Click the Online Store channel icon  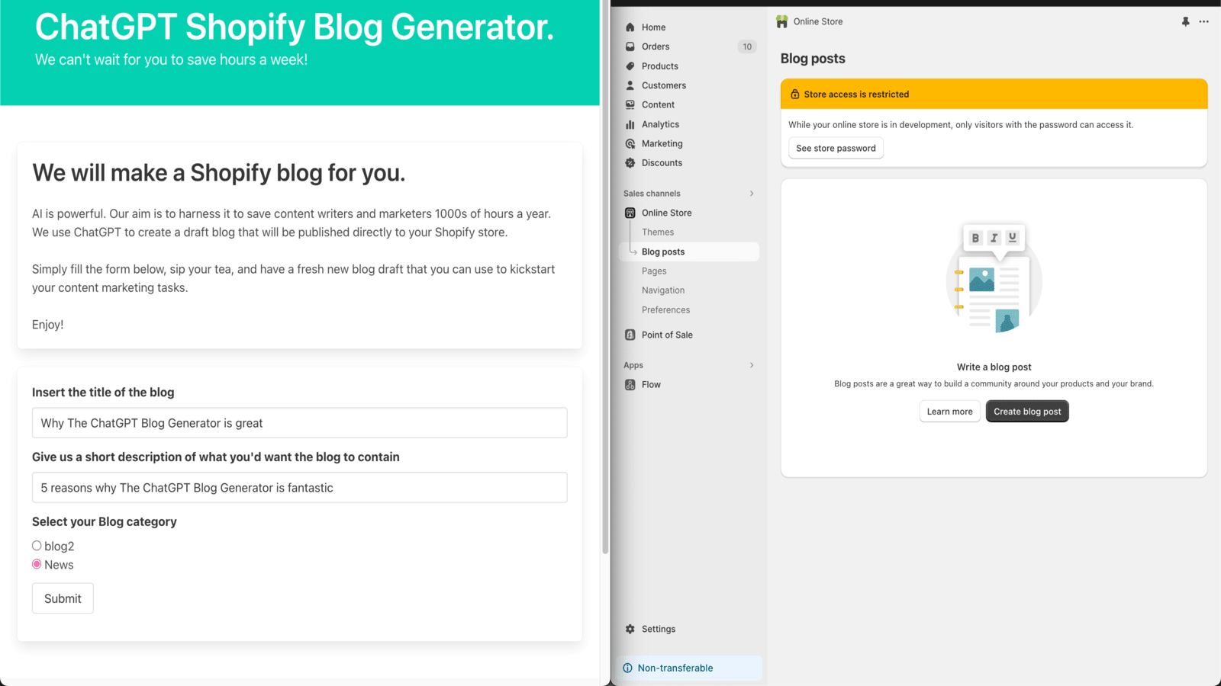(630, 213)
